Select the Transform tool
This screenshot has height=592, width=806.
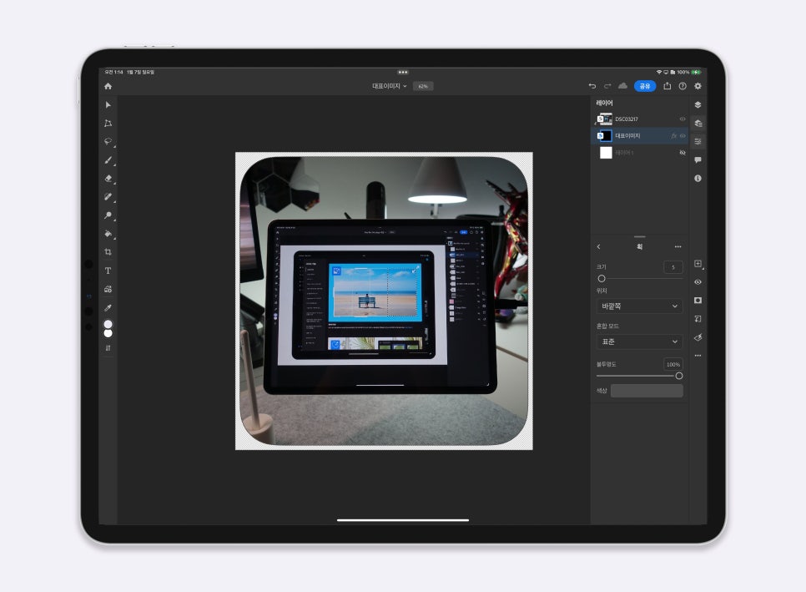(108, 124)
